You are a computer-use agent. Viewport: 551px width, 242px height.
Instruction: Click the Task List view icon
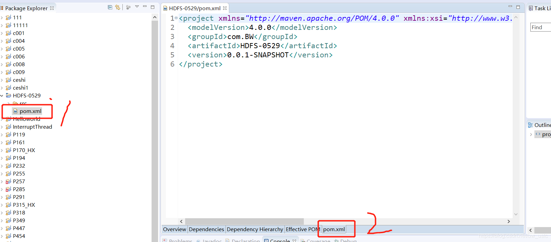pyautogui.click(x=531, y=8)
